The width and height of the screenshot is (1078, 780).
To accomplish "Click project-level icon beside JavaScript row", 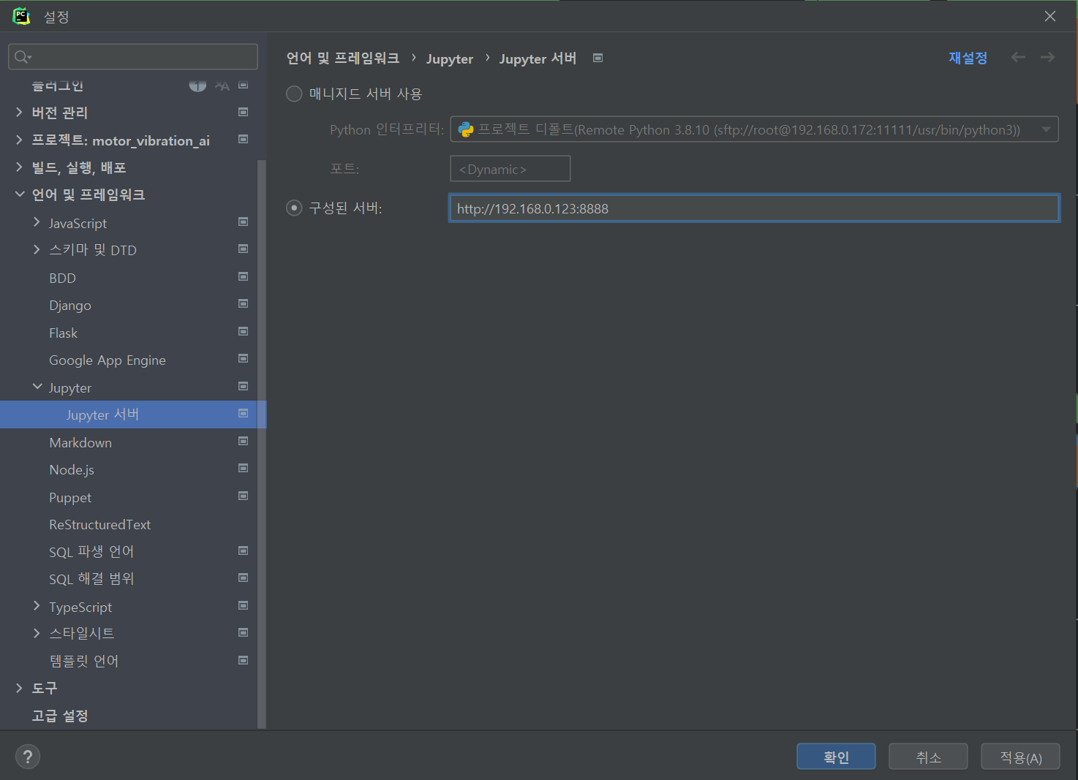I will pyautogui.click(x=244, y=221).
